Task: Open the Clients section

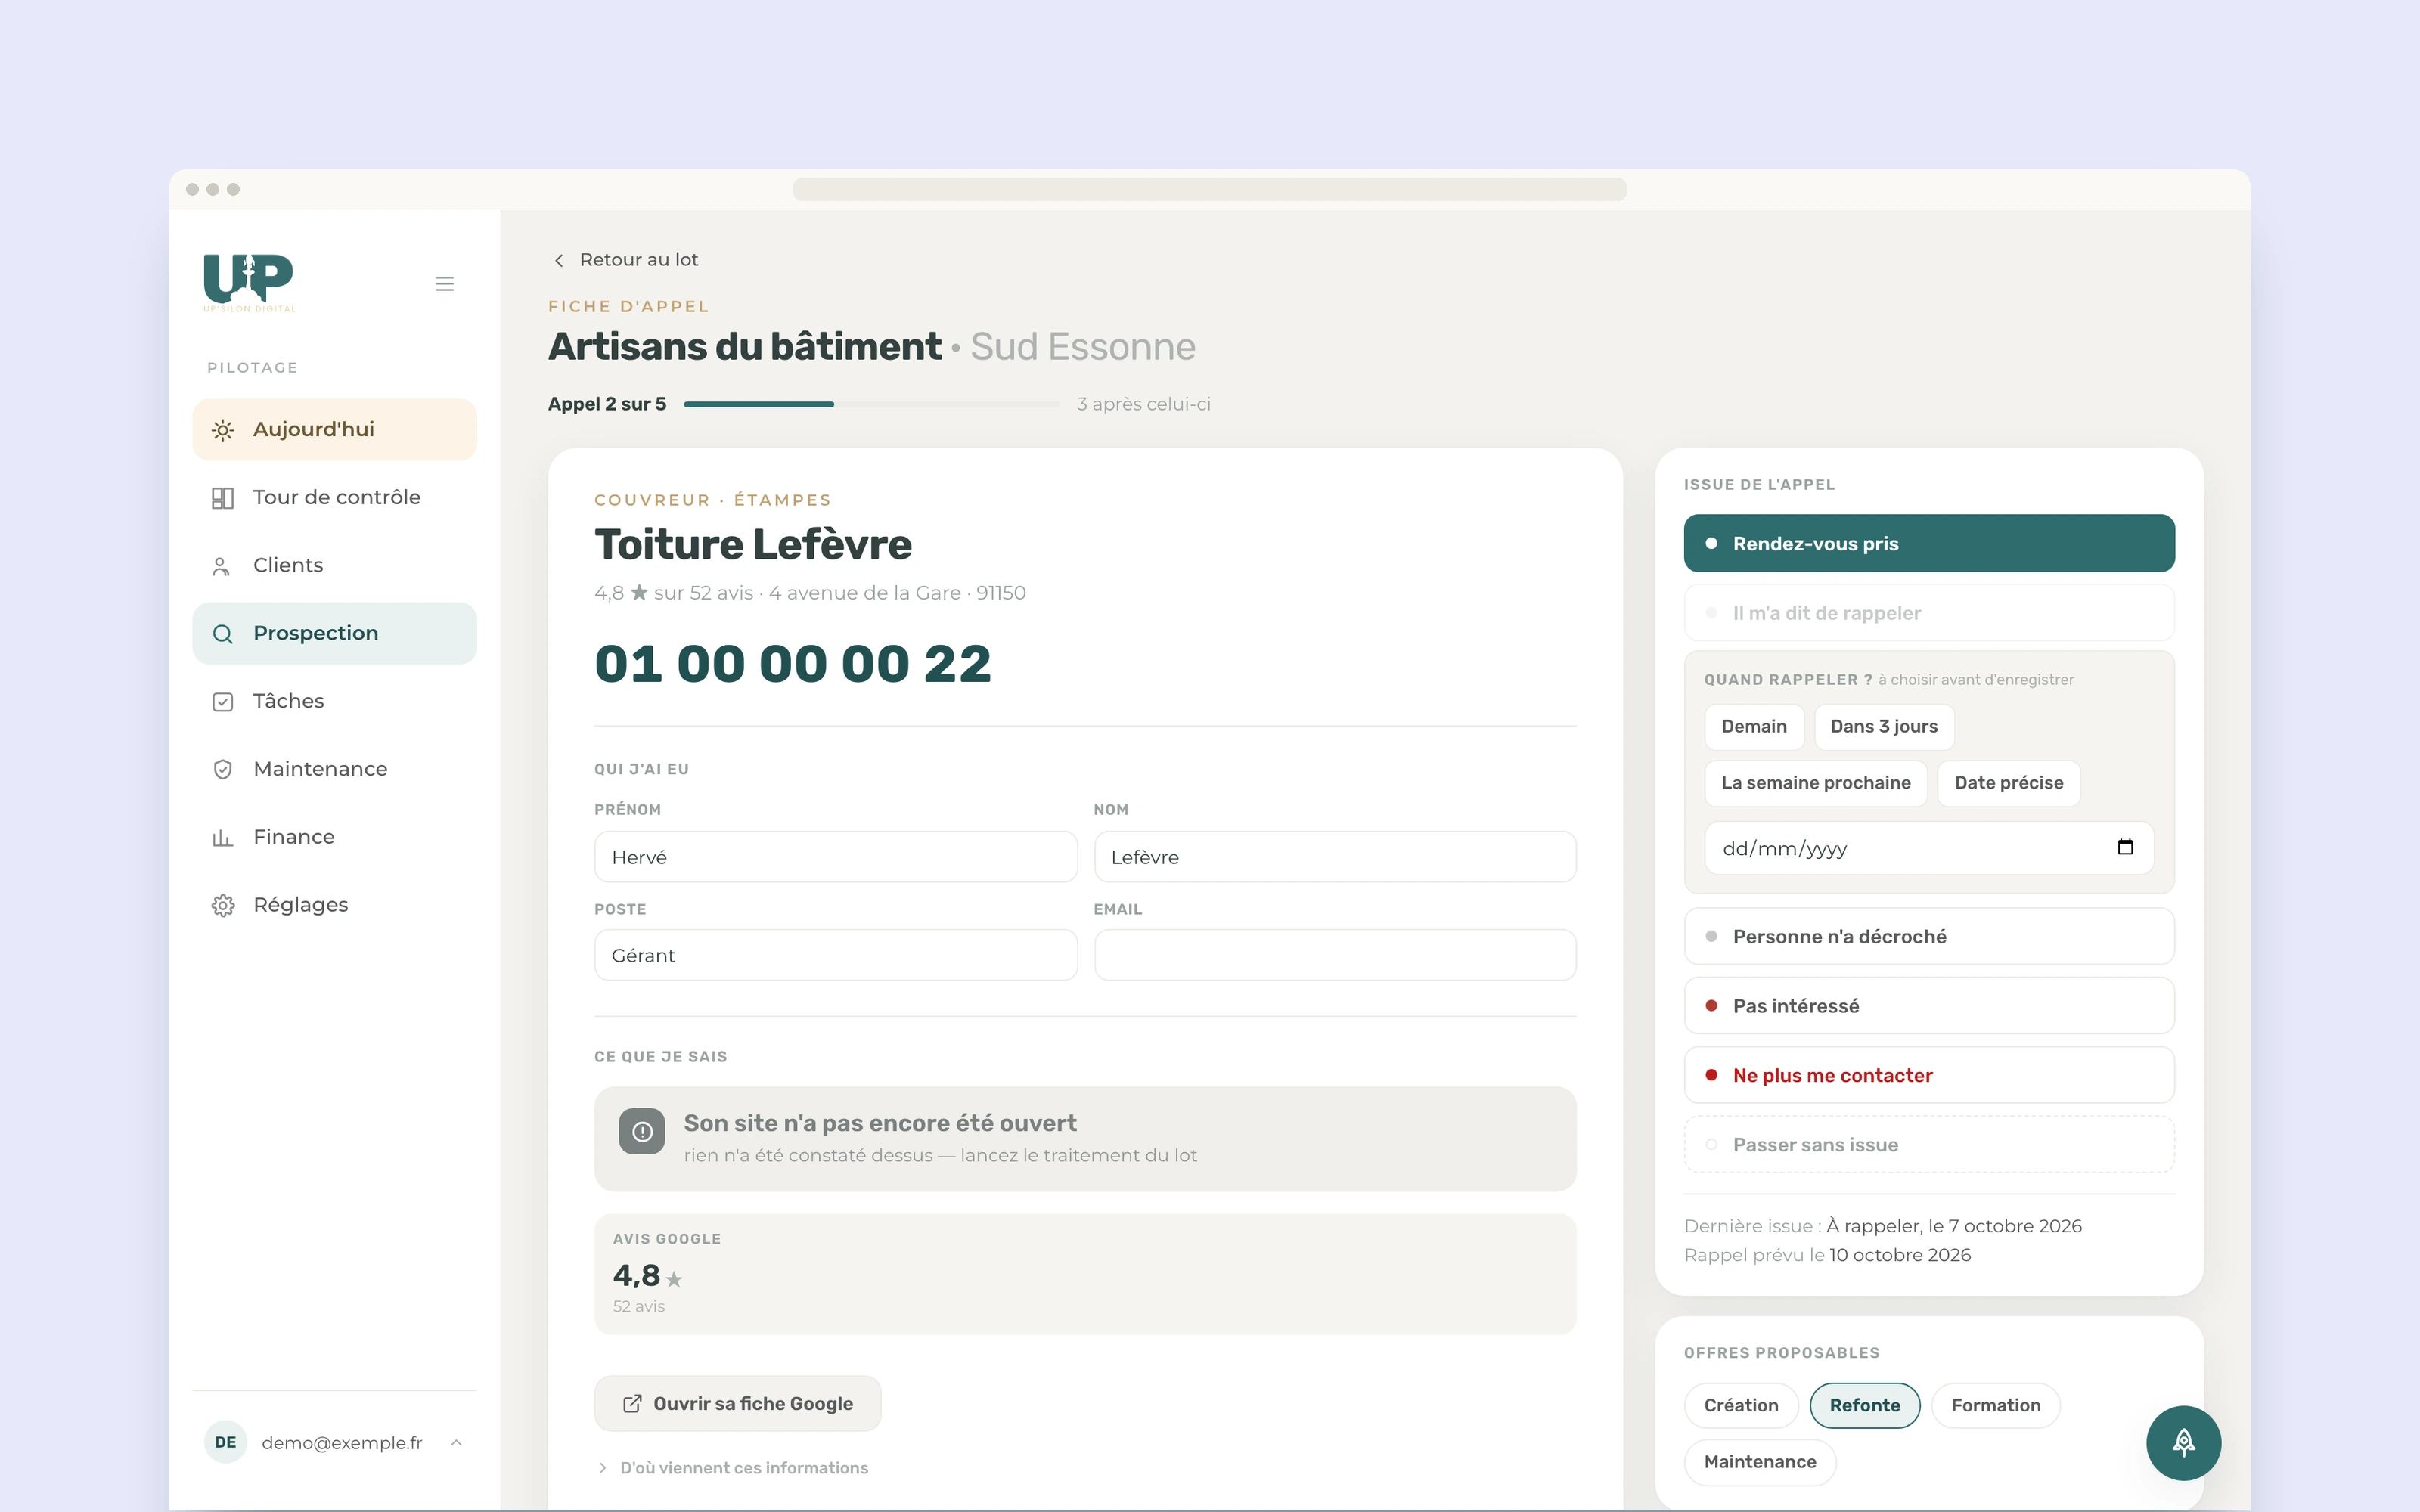Action: [x=334, y=566]
